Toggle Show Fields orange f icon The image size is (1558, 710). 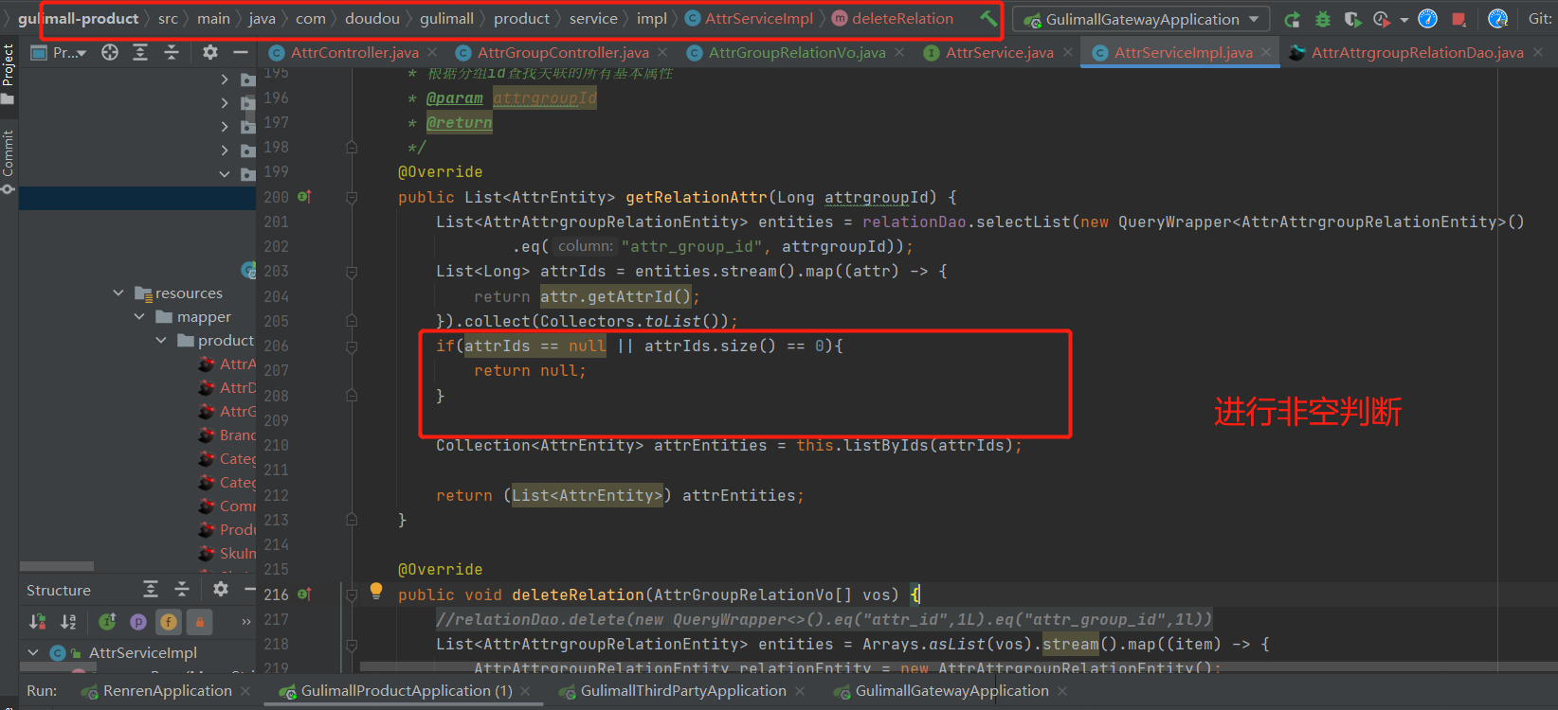169,622
